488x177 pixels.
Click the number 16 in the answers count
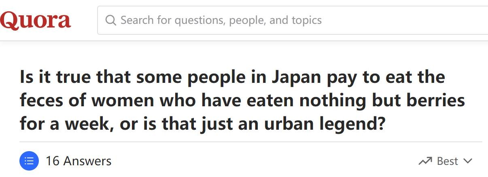click(x=53, y=161)
